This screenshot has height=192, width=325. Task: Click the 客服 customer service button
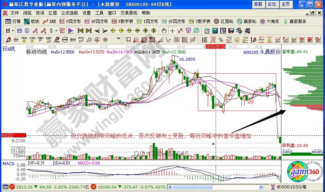tap(258, 4)
